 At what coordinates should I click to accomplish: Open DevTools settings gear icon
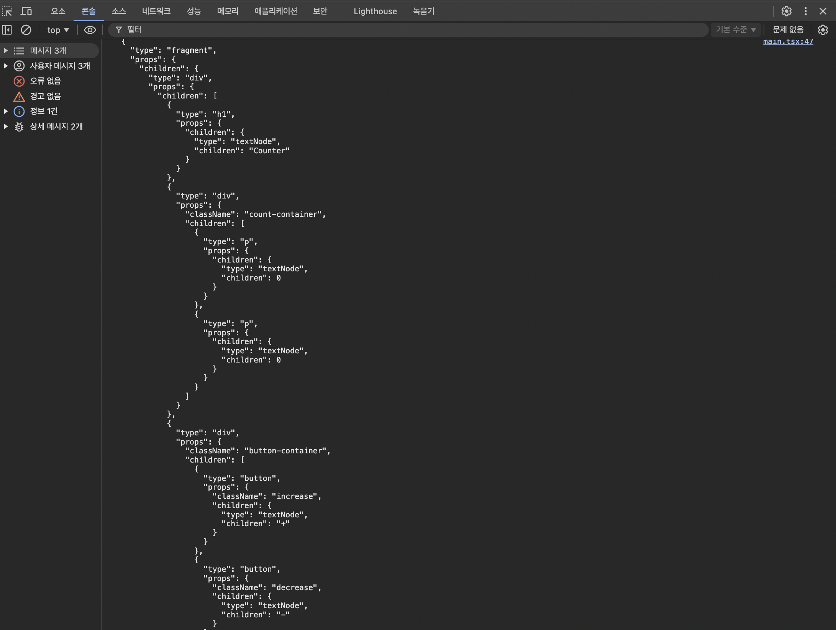tap(786, 11)
